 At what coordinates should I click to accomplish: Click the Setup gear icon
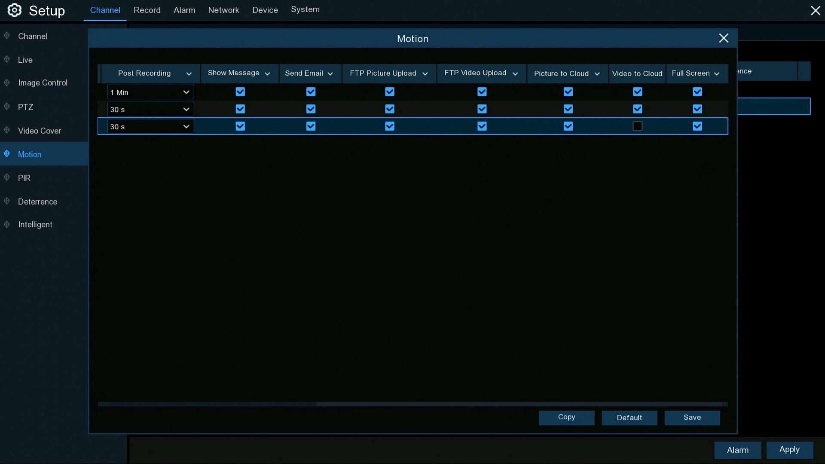point(14,10)
